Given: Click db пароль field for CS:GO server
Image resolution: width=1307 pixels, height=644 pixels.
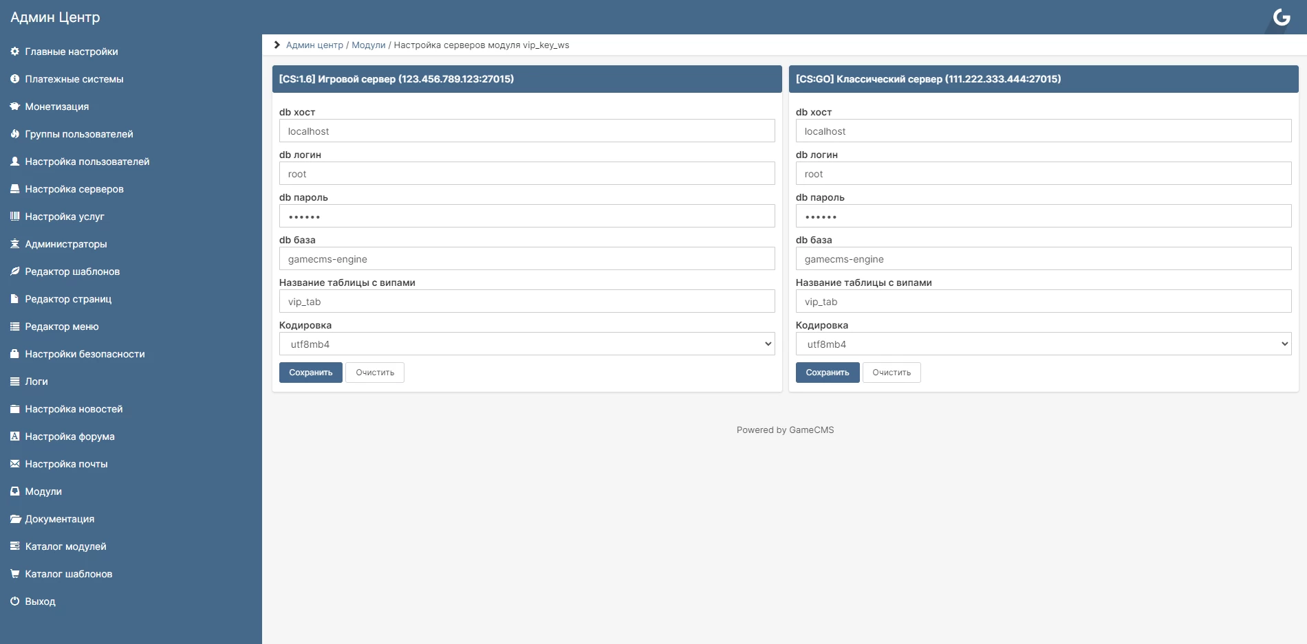Looking at the screenshot, I should tap(1044, 216).
